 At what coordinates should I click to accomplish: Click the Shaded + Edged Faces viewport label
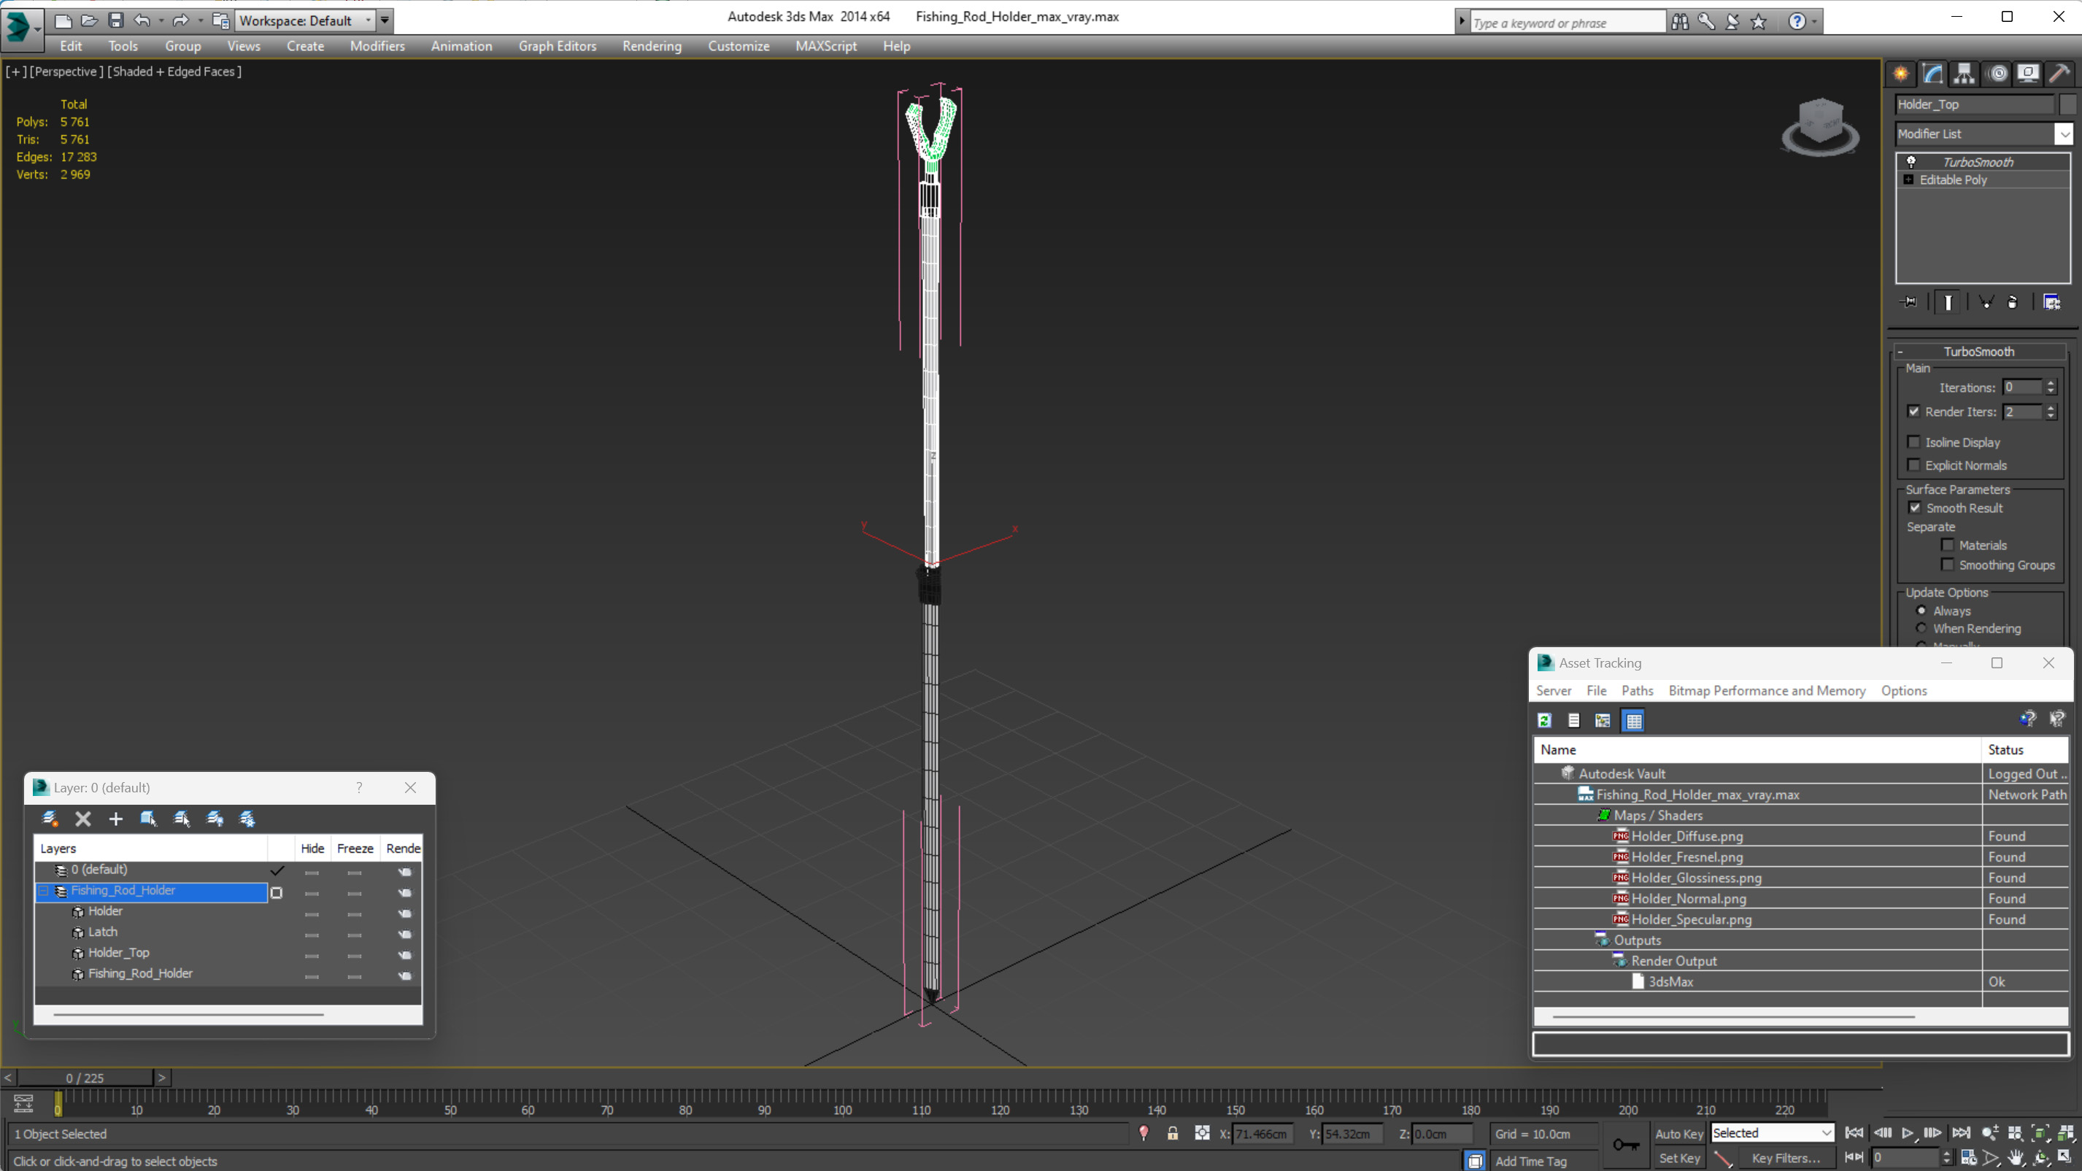(175, 71)
